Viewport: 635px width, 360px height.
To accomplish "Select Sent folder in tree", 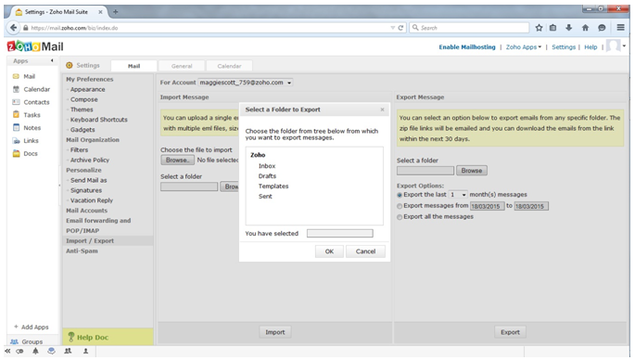I will tap(265, 196).
